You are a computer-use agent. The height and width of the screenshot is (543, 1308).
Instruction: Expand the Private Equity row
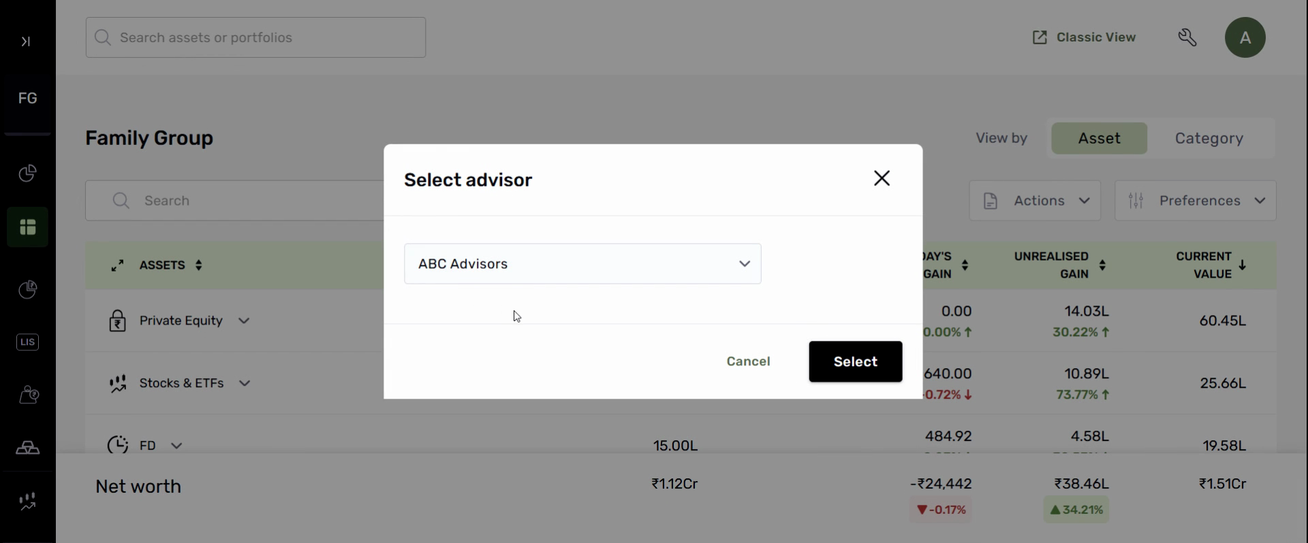[245, 321]
